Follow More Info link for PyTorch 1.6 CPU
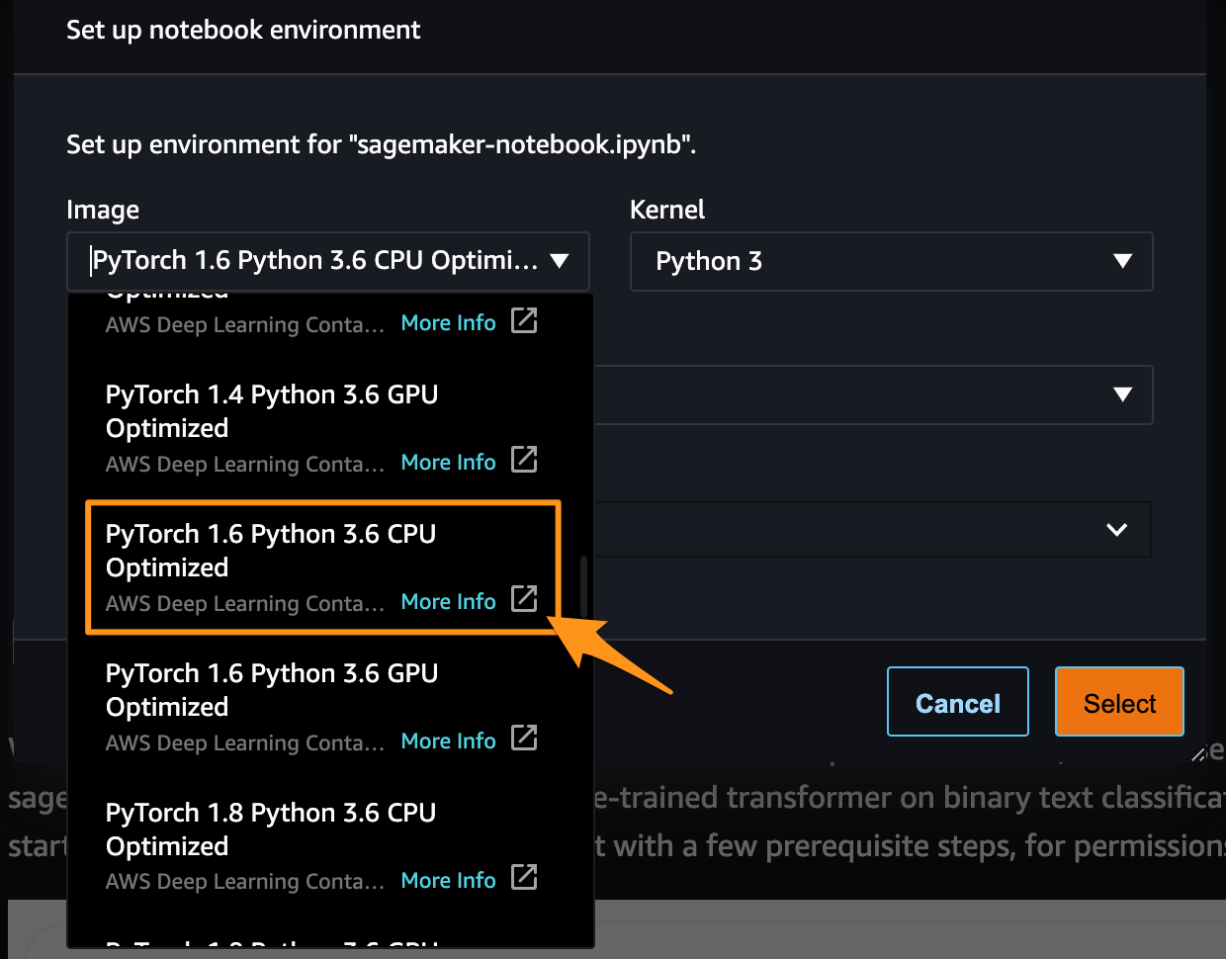The height and width of the screenshot is (959, 1226). pos(448,601)
